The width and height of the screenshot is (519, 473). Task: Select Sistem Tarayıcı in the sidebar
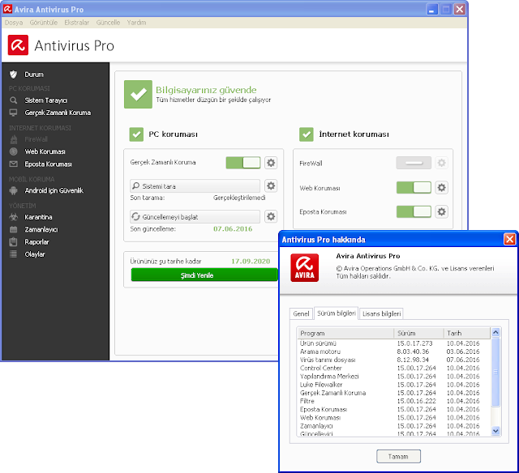[x=46, y=100]
